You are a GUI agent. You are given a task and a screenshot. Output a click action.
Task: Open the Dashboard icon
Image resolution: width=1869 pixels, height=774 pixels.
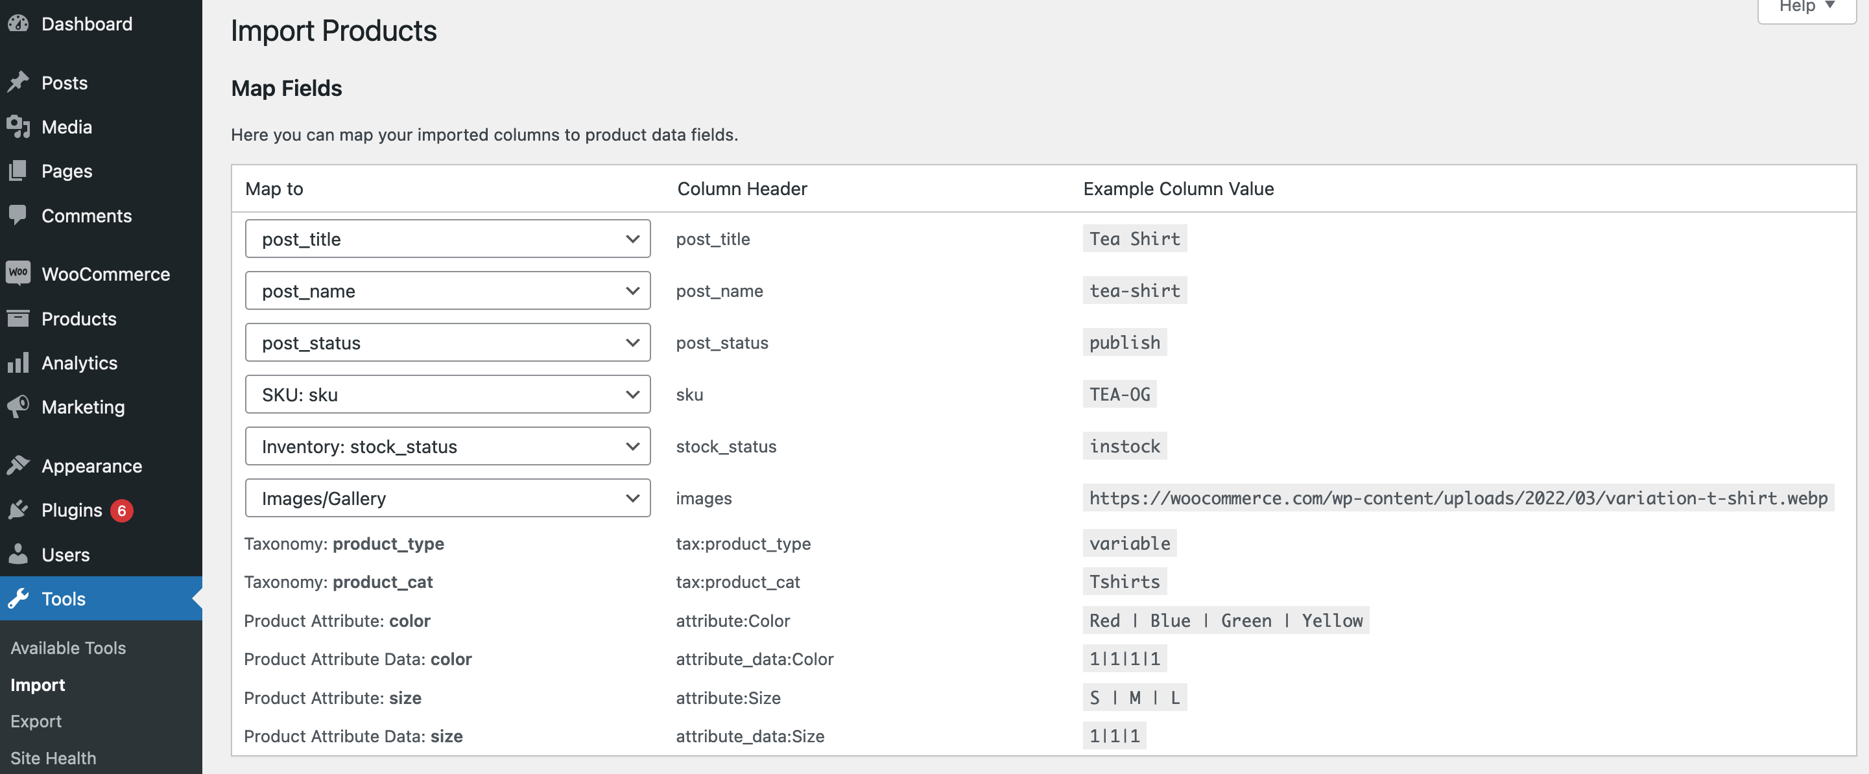click(18, 23)
